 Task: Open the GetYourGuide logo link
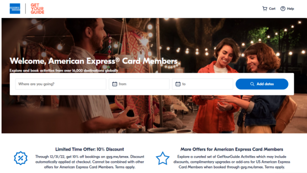click(37, 8)
